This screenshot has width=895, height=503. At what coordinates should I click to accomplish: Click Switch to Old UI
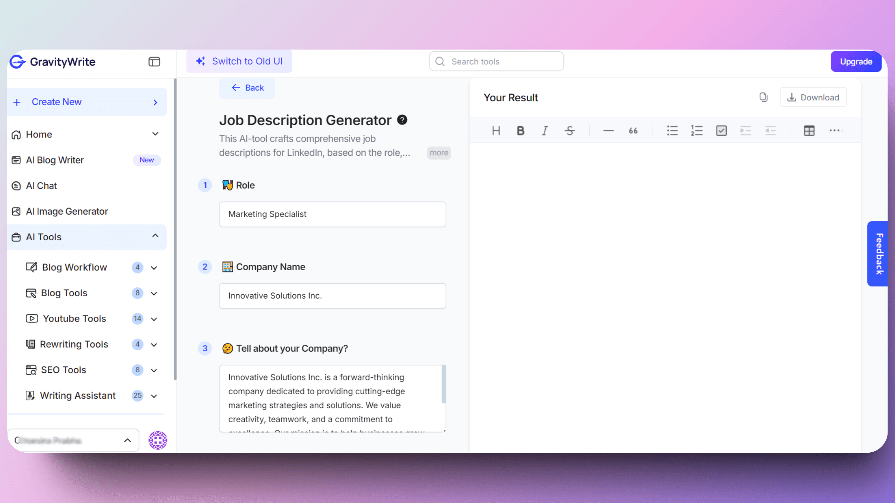tap(239, 61)
